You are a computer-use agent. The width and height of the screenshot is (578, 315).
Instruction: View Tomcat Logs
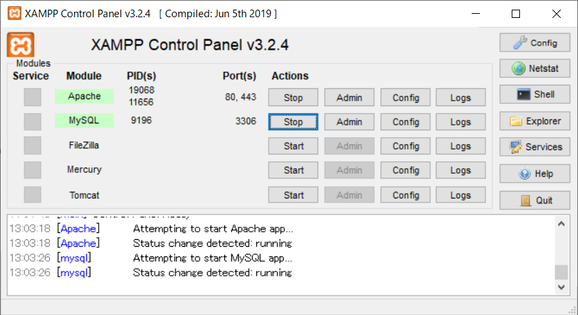click(x=461, y=195)
